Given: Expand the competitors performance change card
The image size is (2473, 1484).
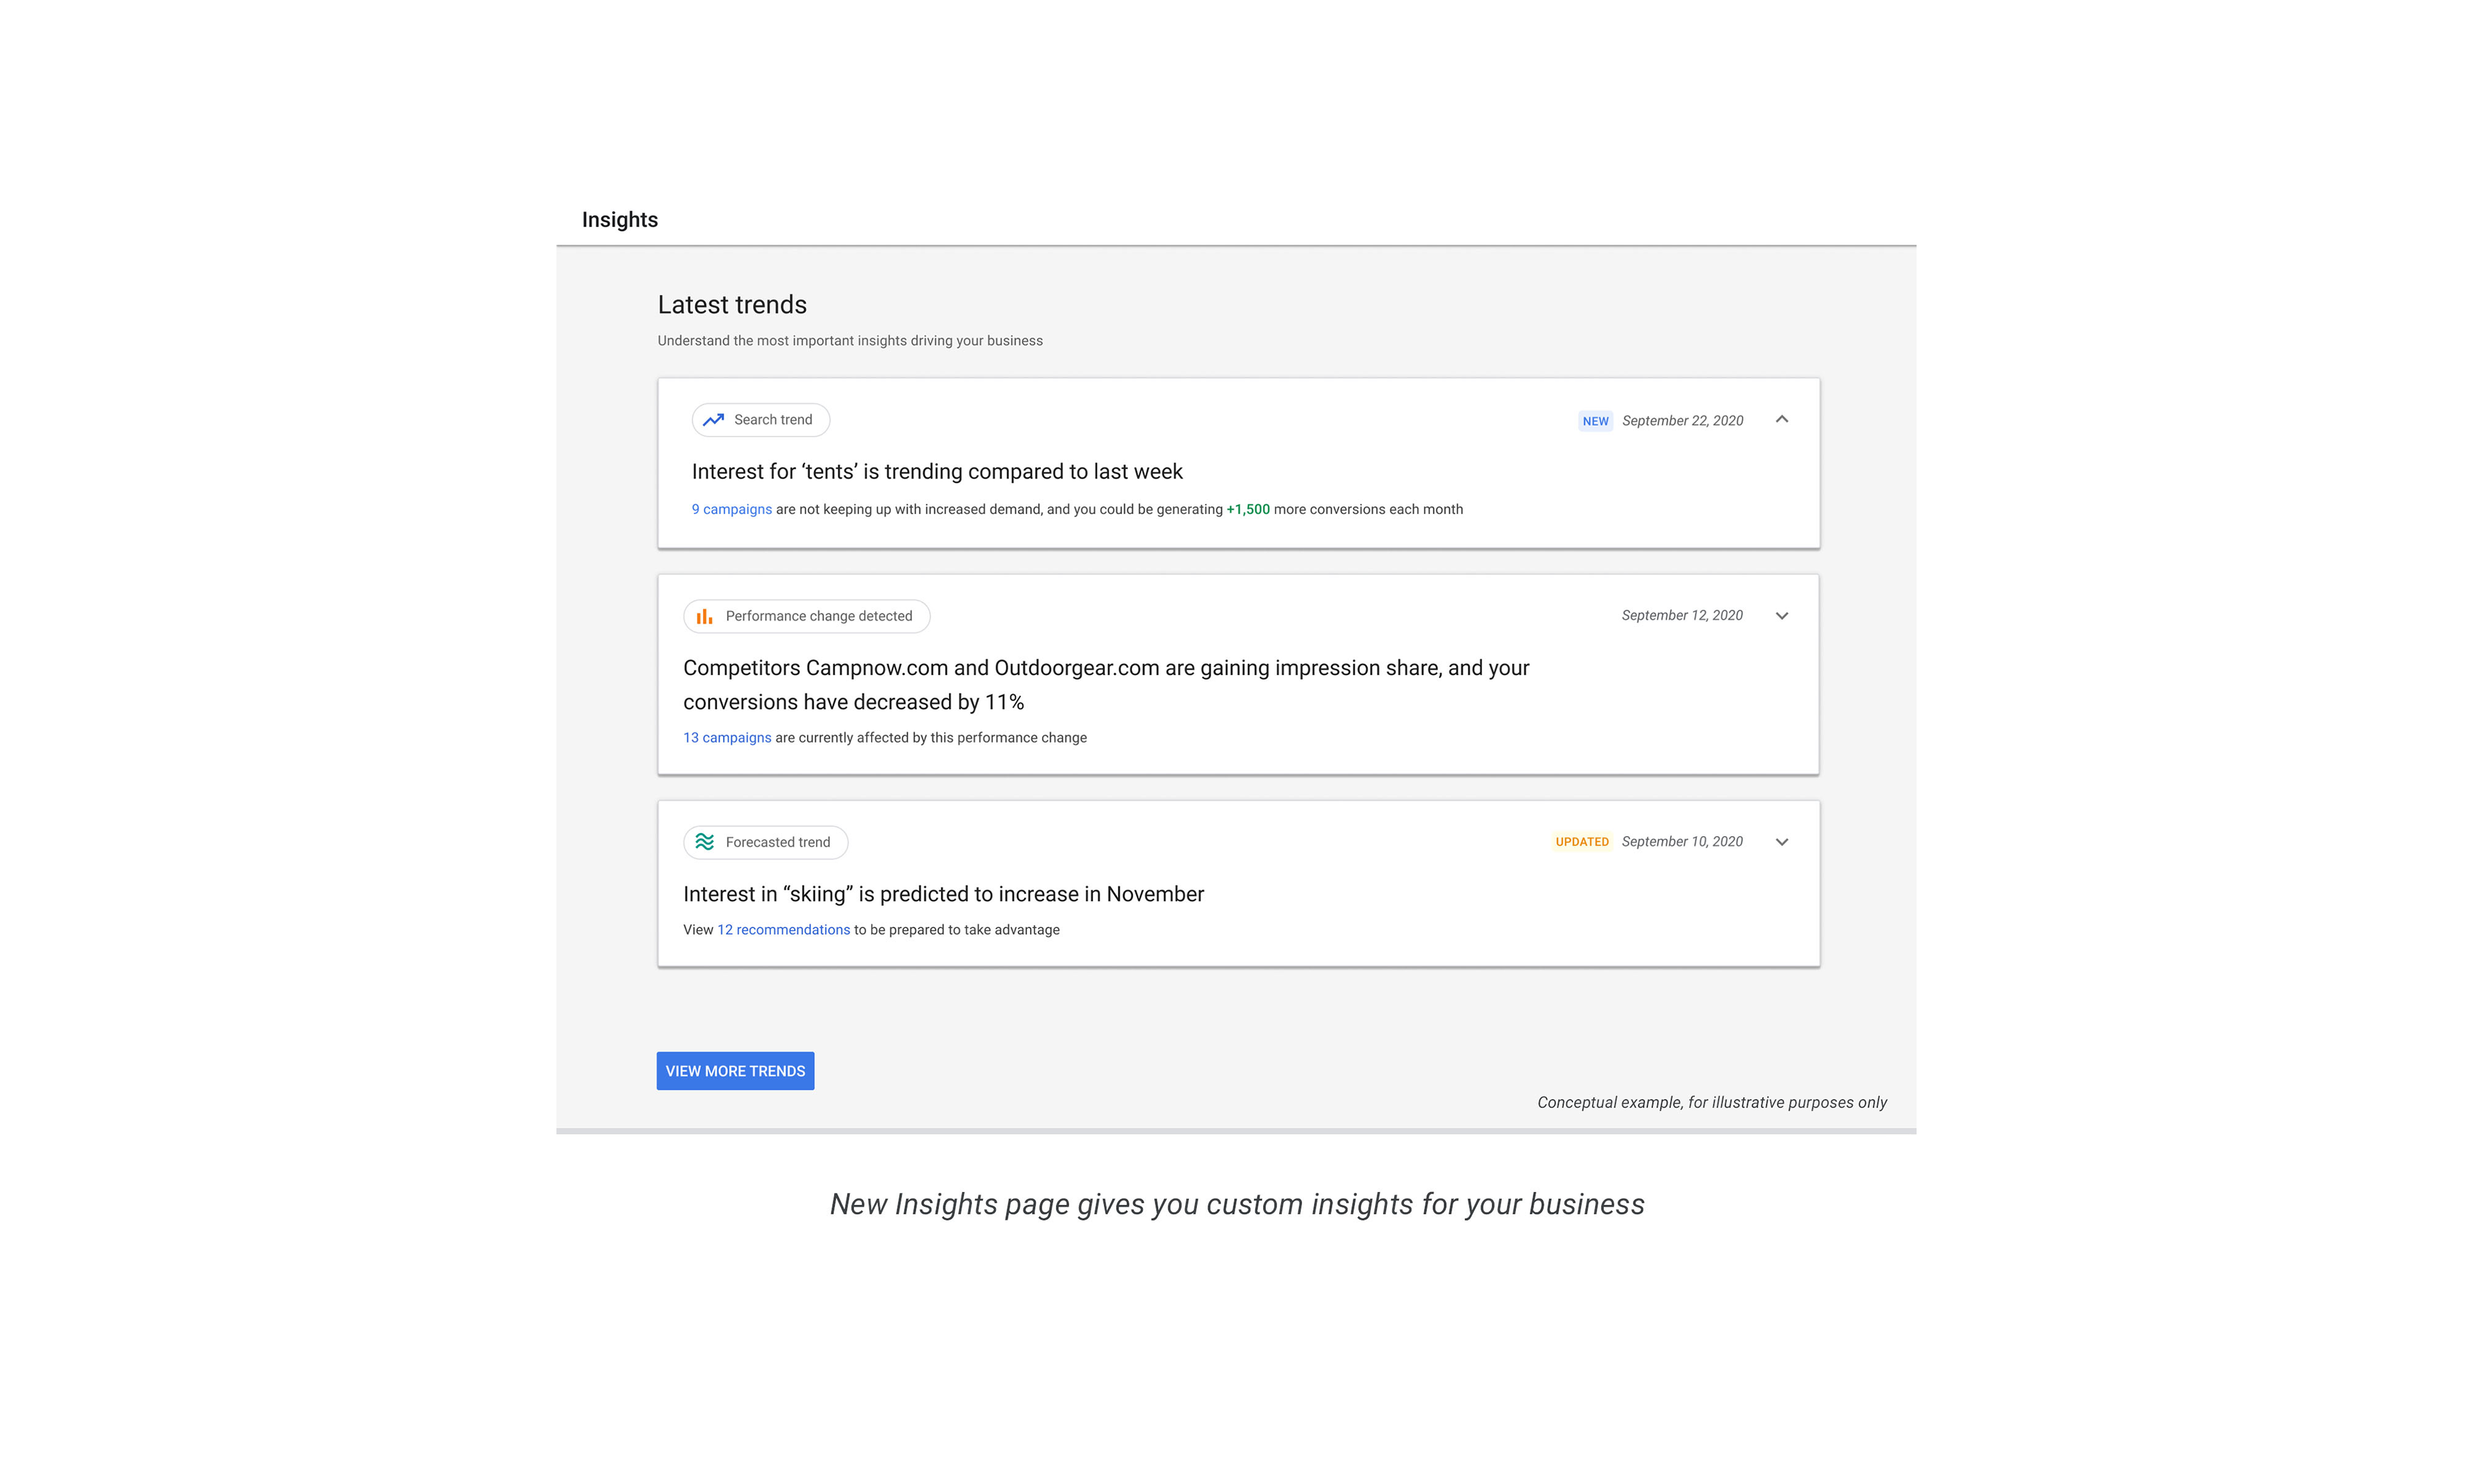Looking at the screenshot, I should pos(1781,616).
